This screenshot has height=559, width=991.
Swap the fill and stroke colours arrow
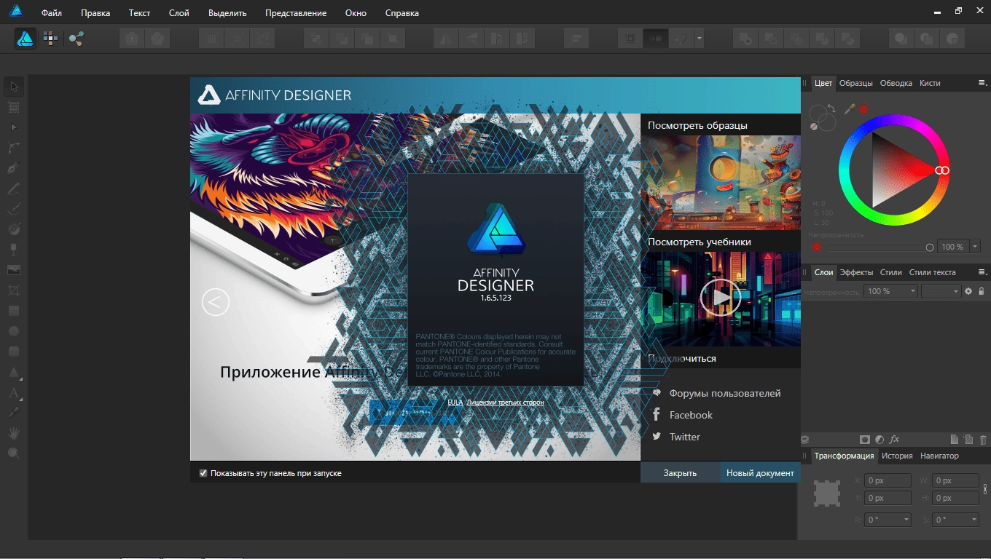pos(831,108)
